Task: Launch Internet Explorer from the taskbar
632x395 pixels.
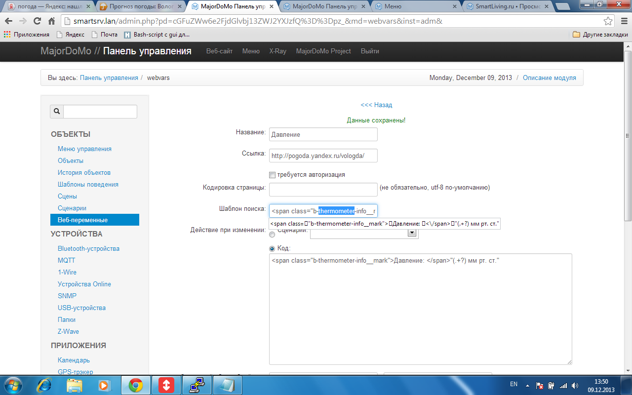Action: pyautogui.click(x=44, y=385)
